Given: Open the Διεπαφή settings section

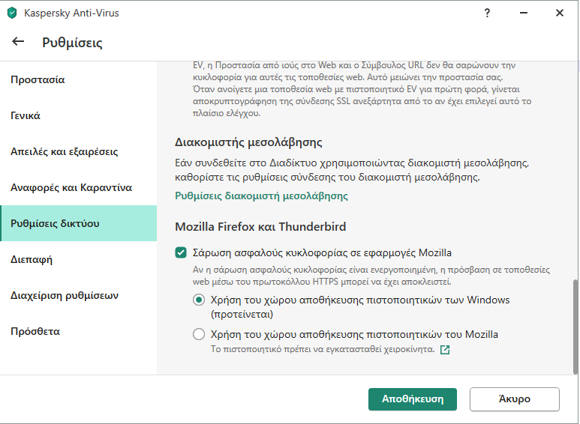Looking at the screenshot, I should pyautogui.click(x=79, y=259).
